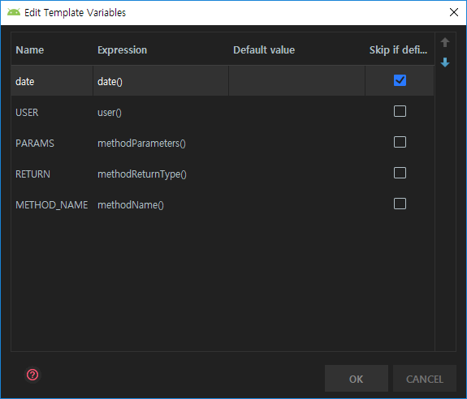Move the selected variable up with the up arrow

[445, 42]
